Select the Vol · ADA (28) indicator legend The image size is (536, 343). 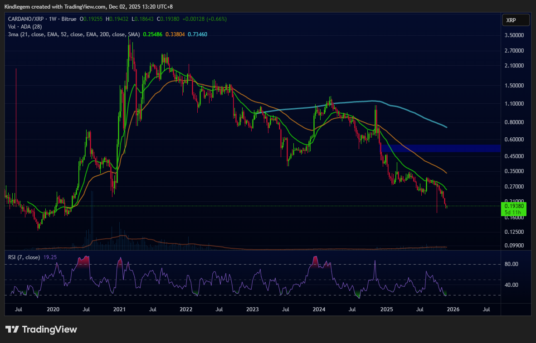[x=25, y=27]
